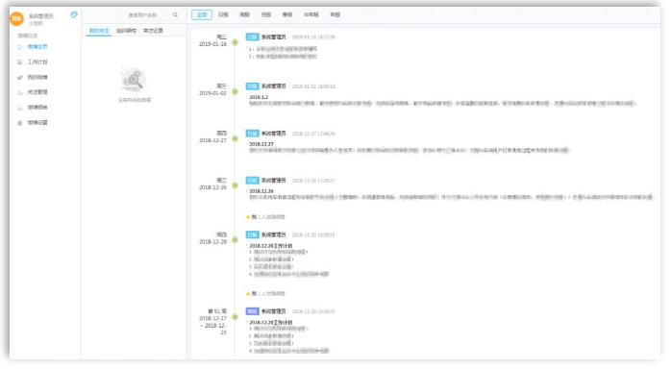Click timestamp 2019-01-02 18:00:10
Viewport: 671px width, 369px height.
[x=313, y=86]
